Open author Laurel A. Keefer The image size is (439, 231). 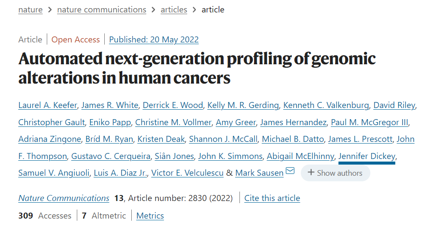48,105
